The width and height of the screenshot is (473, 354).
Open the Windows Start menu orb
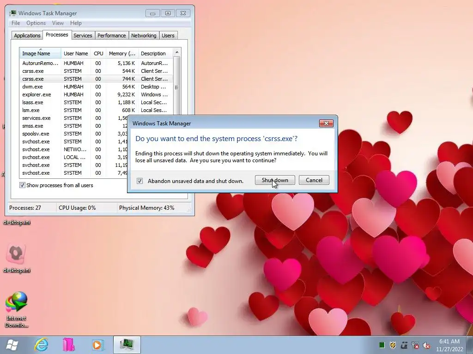pos(12,345)
